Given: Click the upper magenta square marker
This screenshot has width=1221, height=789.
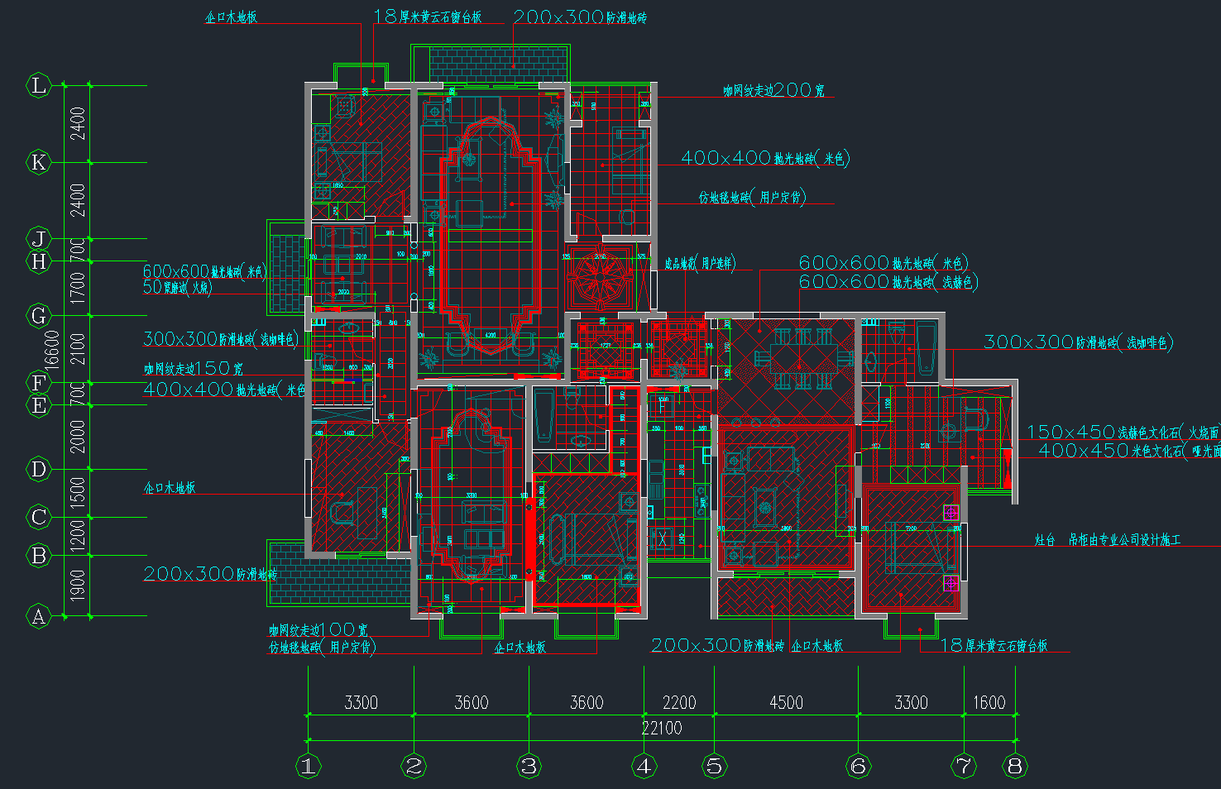Looking at the screenshot, I should (x=951, y=513).
